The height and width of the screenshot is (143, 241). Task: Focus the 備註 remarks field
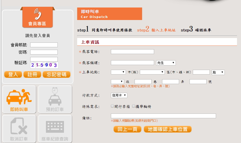(163, 116)
